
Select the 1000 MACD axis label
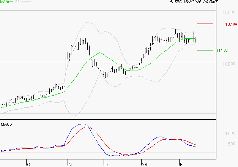point(230,133)
